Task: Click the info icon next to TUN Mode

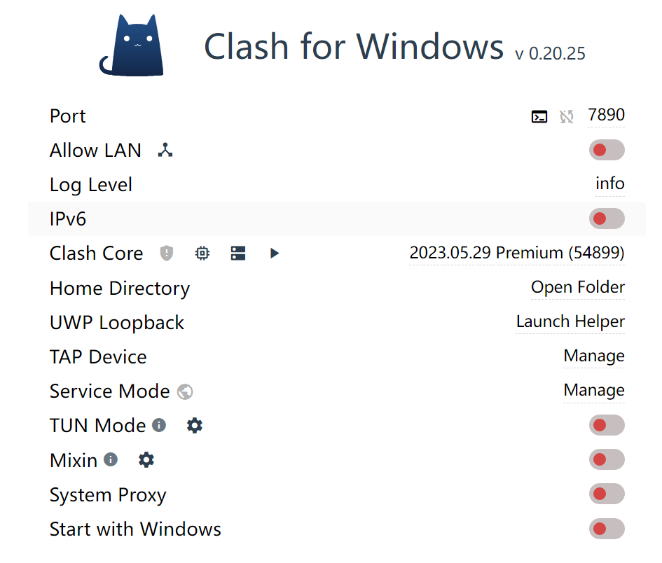Action: [159, 425]
